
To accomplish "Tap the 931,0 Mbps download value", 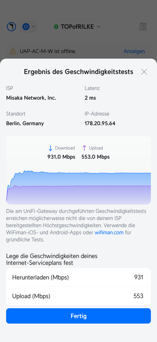I will (61, 157).
